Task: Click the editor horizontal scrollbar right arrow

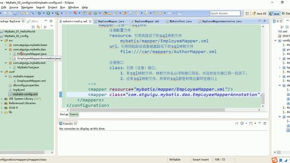Action: coord(259,110)
